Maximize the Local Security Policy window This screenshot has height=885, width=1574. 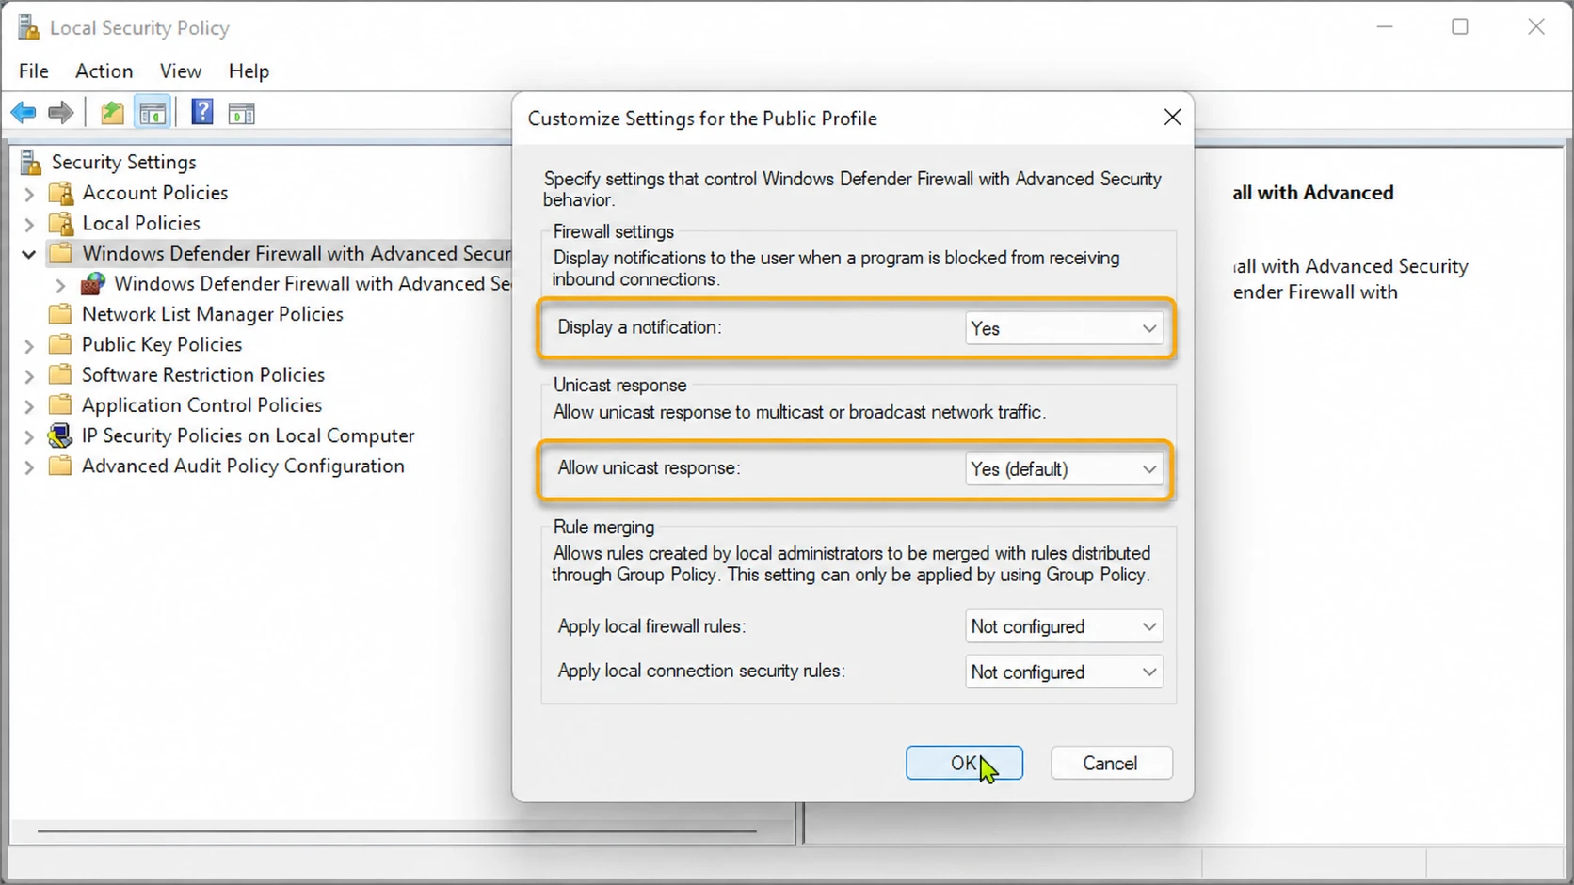[1460, 27]
